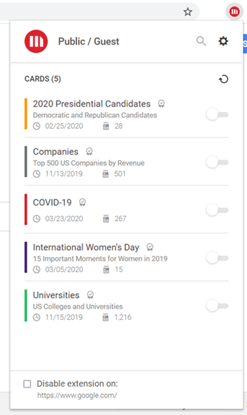Enable the Universities card toggle

tap(217, 306)
